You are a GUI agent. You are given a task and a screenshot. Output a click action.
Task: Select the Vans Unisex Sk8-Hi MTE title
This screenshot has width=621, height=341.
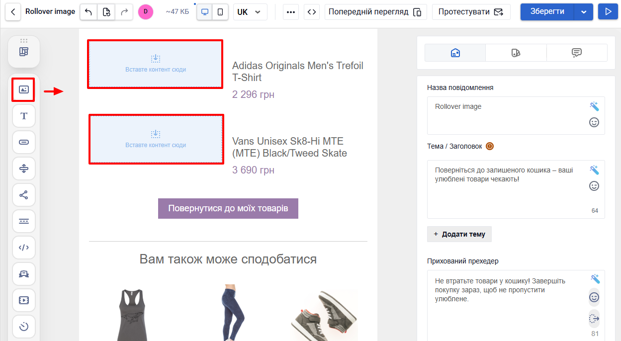pos(289,147)
